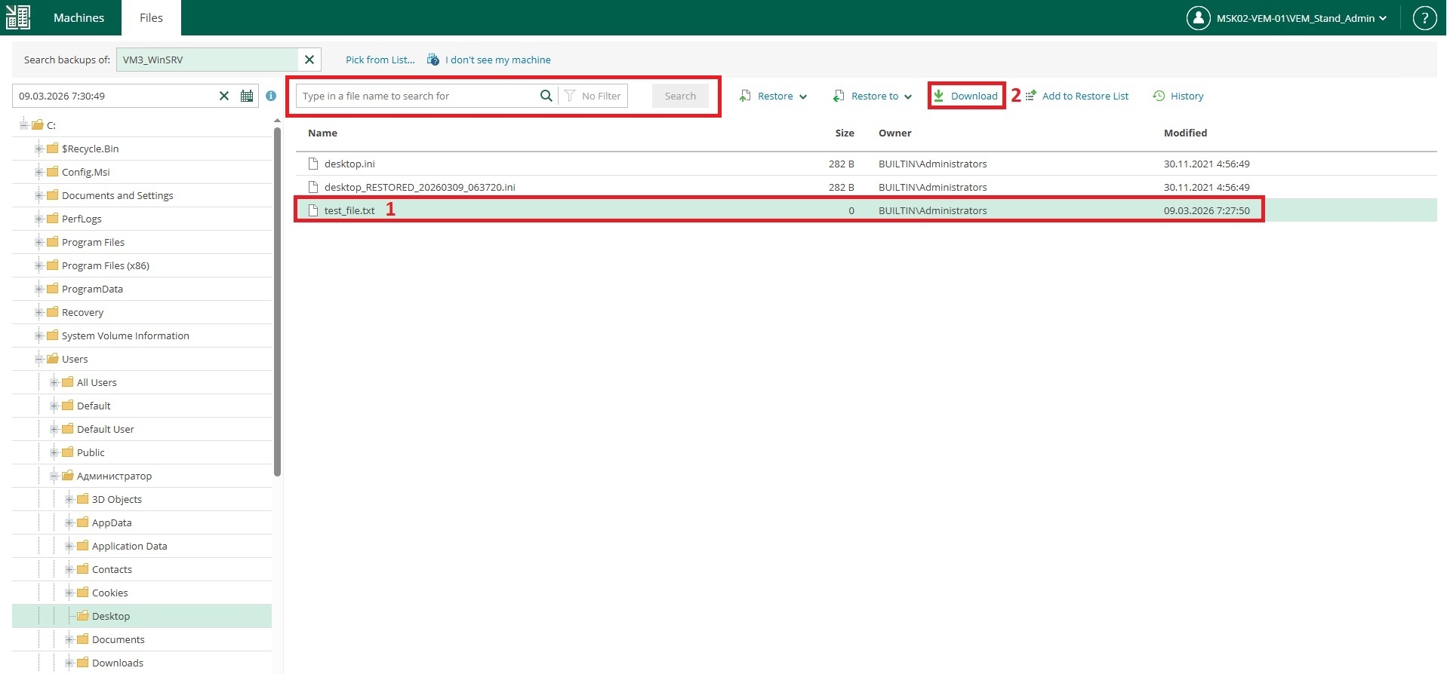Select the desktop.ini file row
The width and height of the screenshot is (1447, 674).
coord(866,164)
